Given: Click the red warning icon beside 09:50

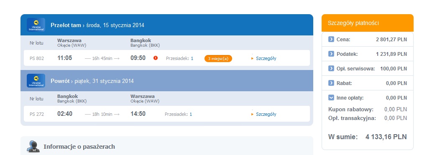Looking at the screenshot, I should [x=156, y=58].
